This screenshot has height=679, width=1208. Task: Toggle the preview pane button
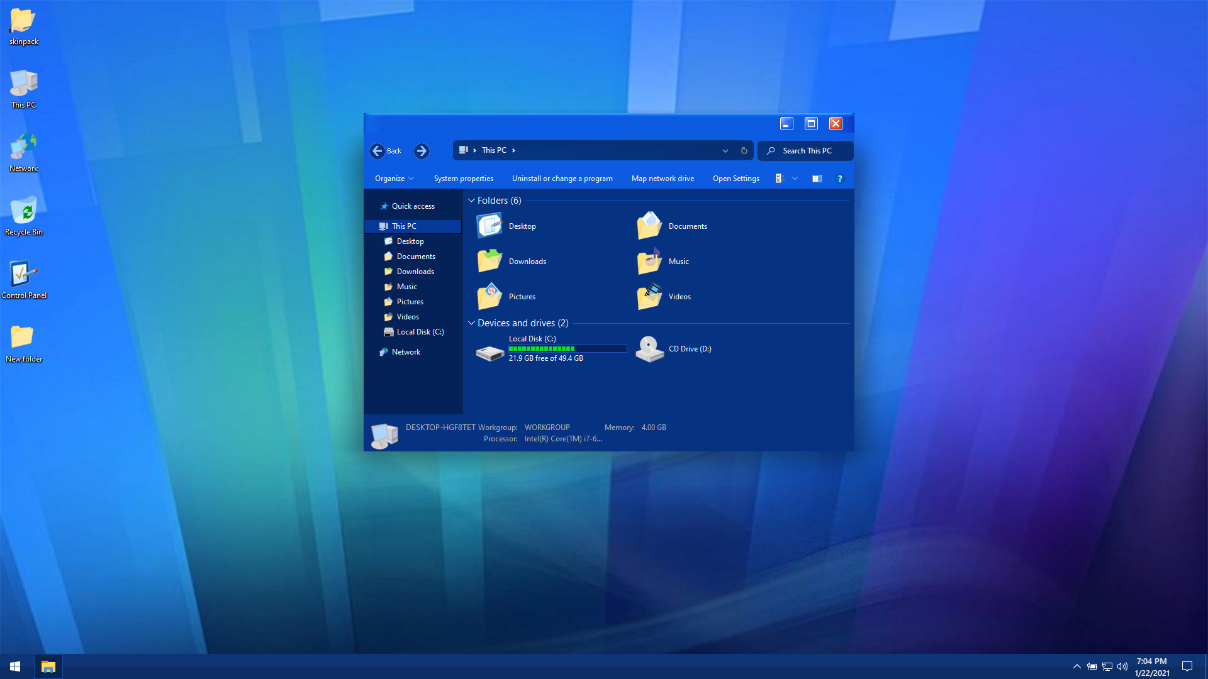tap(817, 179)
